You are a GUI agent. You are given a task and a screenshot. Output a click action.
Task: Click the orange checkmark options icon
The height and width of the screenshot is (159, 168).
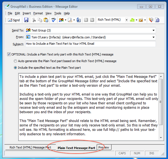click(141, 20)
